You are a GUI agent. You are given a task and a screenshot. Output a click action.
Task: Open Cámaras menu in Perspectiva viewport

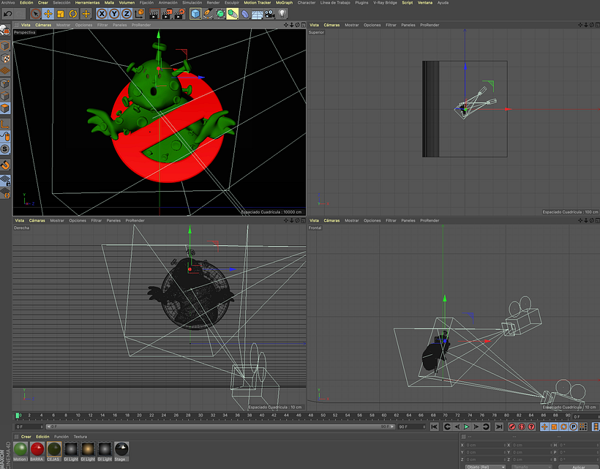click(43, 25)
